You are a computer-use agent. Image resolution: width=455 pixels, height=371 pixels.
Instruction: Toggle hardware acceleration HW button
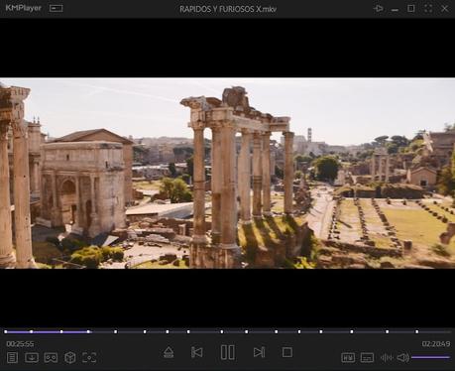pos(348,357)
